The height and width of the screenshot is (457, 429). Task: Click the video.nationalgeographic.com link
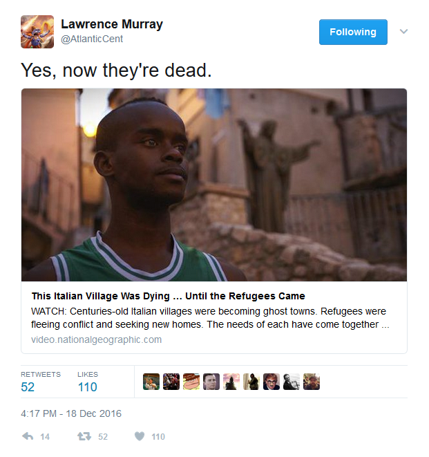coord(97,339)
